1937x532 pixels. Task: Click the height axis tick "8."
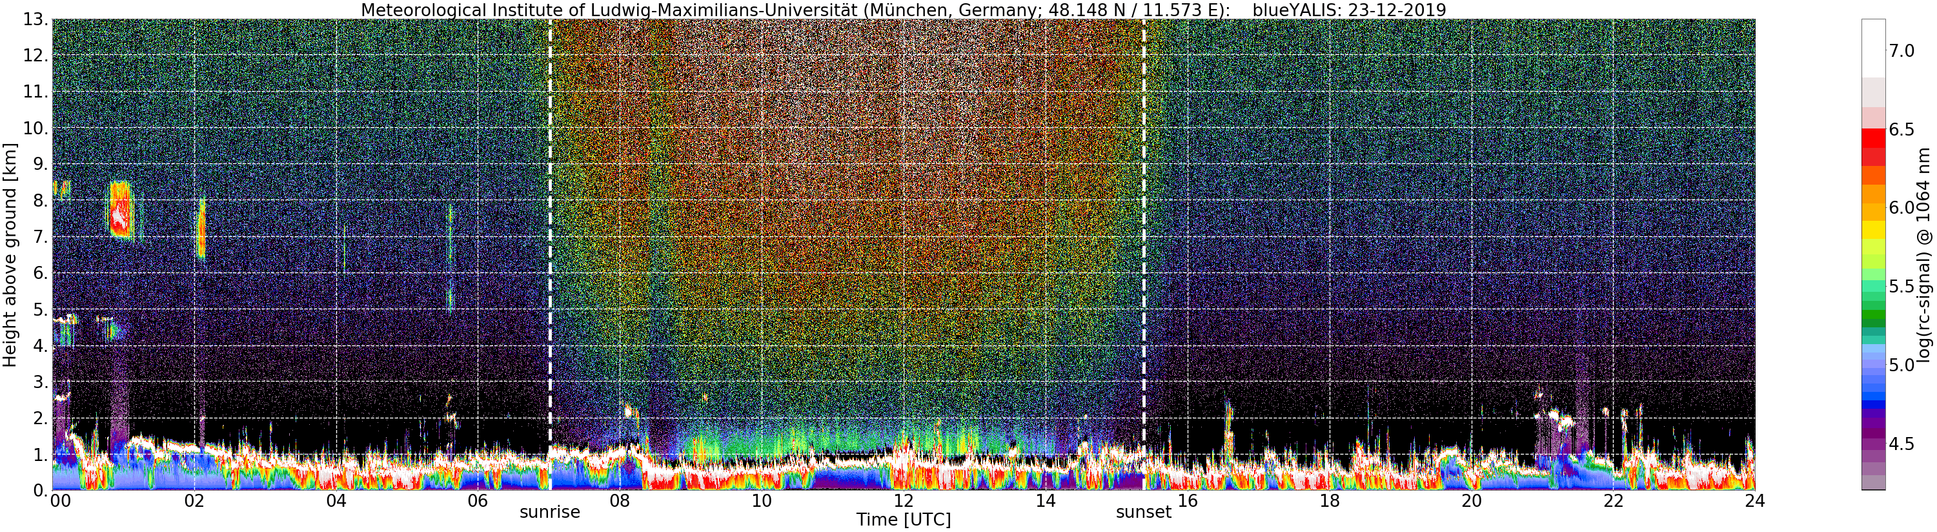41,201
